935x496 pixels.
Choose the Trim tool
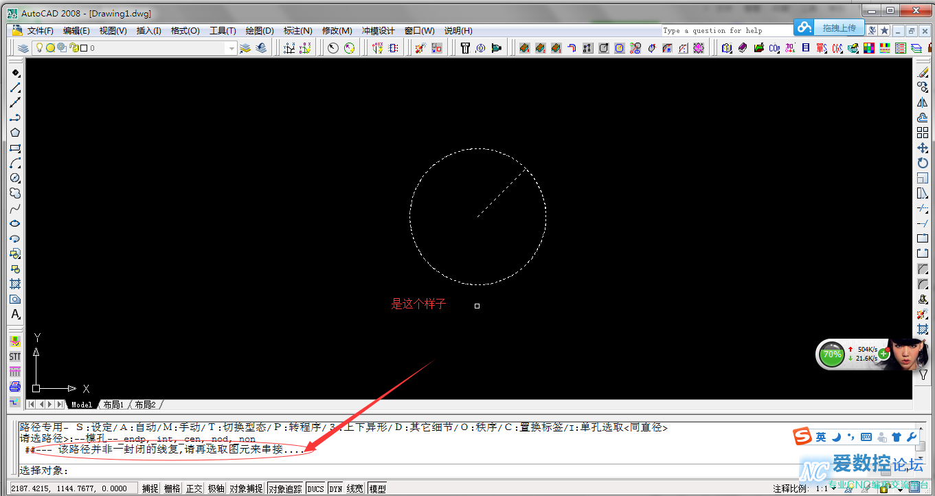pyautogui.click(x=923, y=208)
